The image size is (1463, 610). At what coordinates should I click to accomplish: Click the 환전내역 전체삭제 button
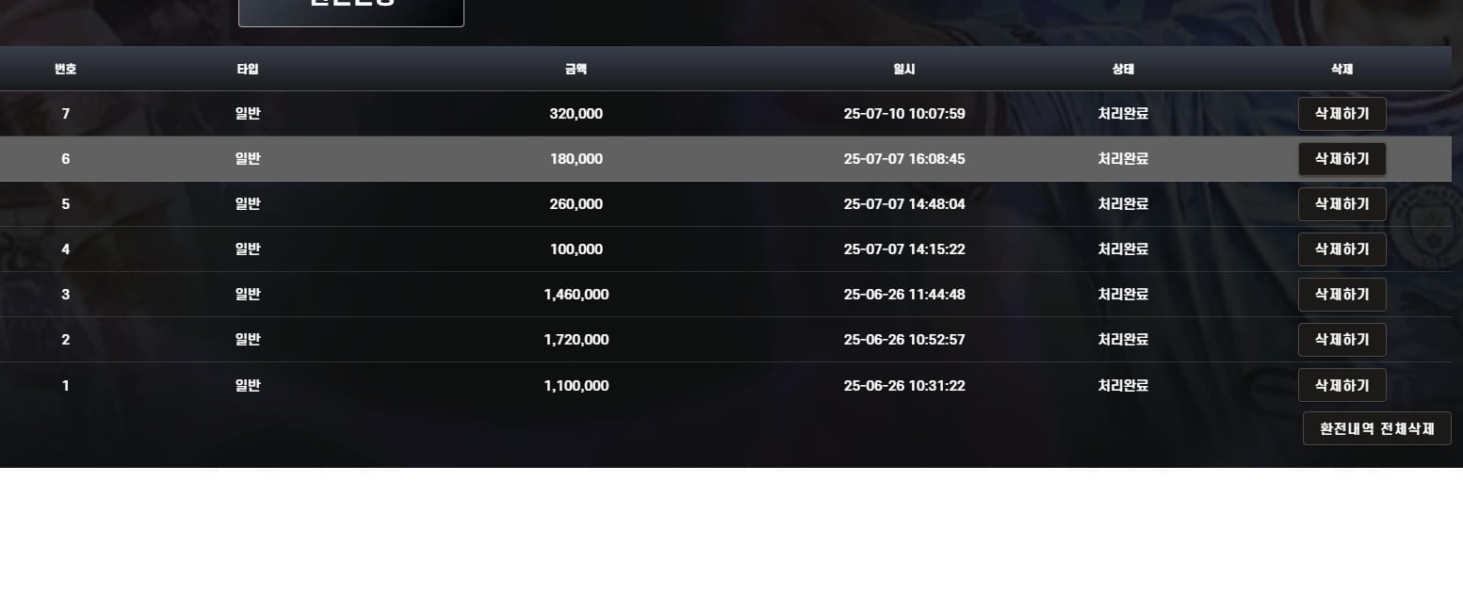click(x=1376, y=428)
